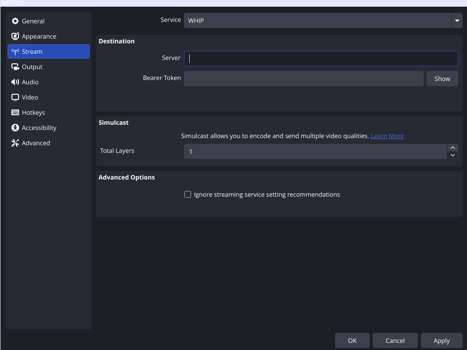Click the Video monitor icon
The image size is (467, 350).
[15, 97]
